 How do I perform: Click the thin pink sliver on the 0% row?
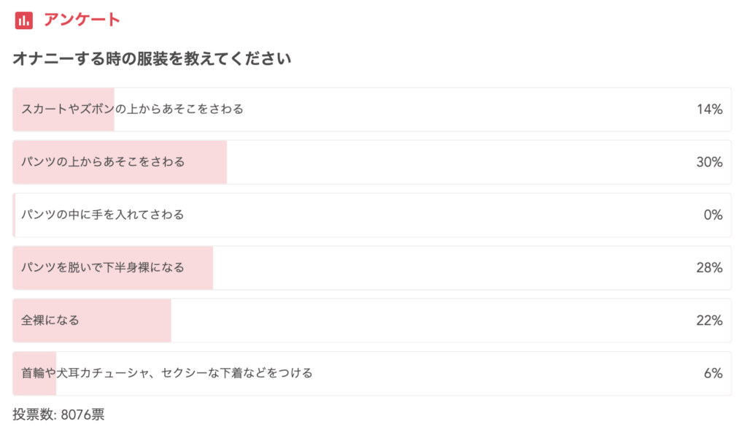[x=14, y=215]
